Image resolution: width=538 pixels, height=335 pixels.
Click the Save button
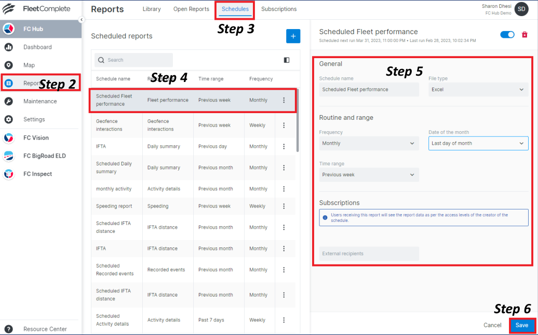[x=521, y=325]
